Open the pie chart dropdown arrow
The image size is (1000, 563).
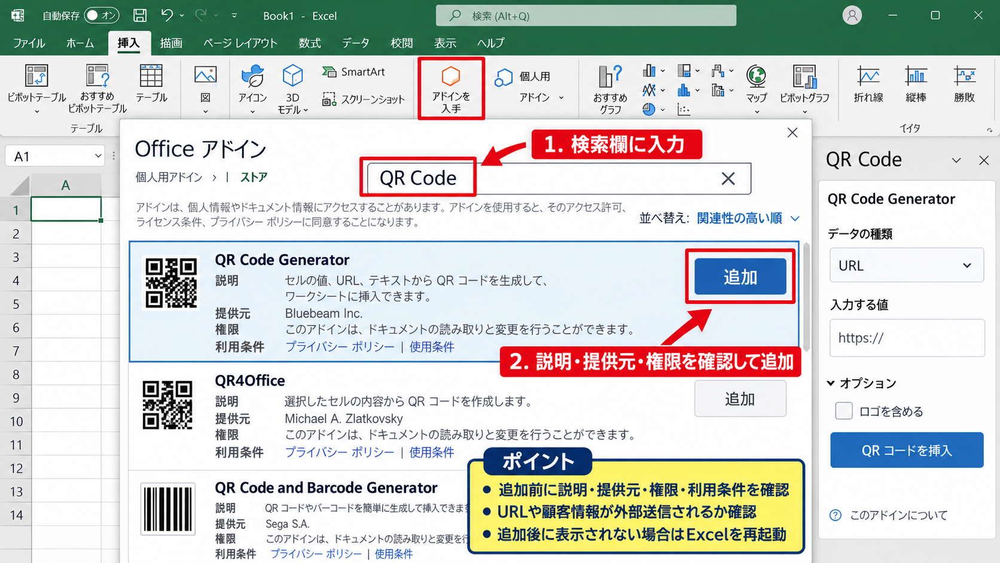click(x=663, y=109)
